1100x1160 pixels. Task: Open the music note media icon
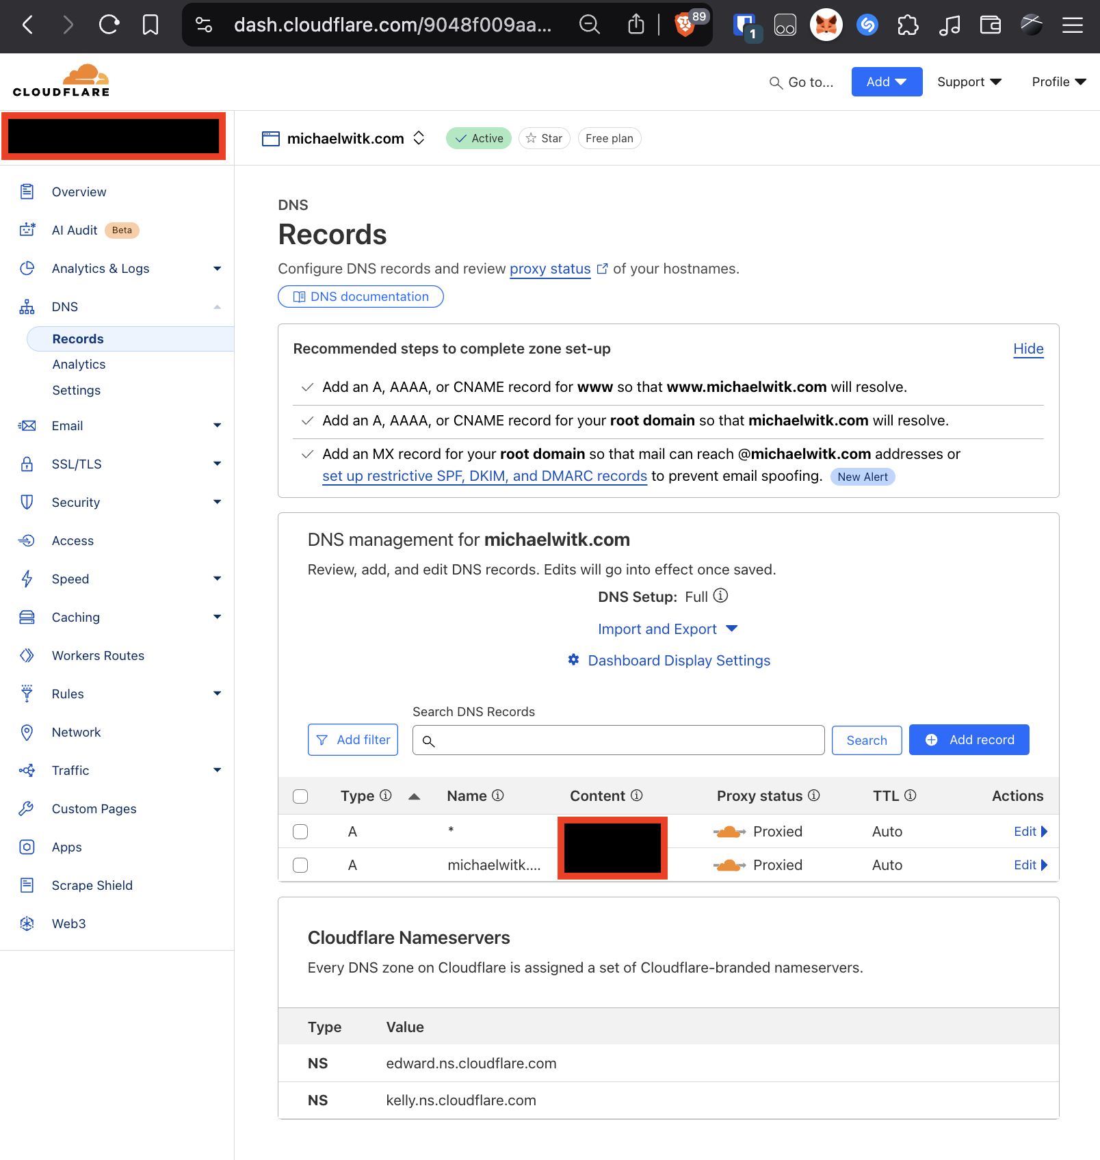(950, 25)
